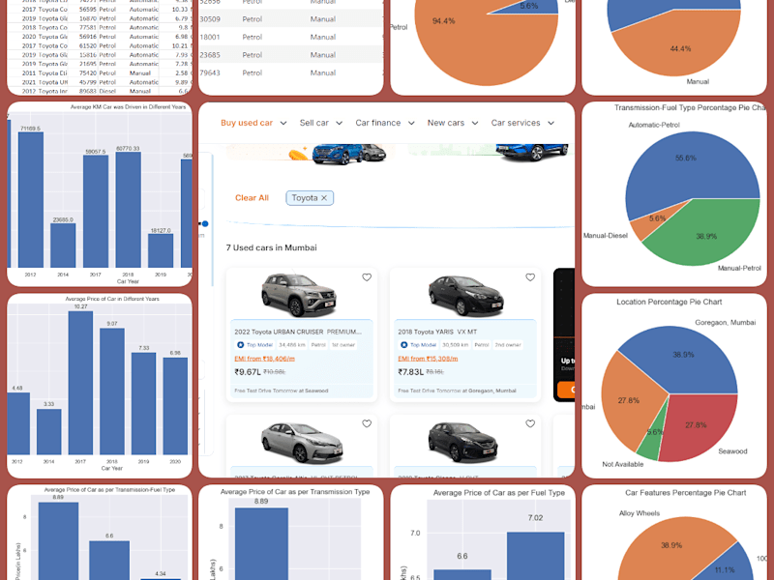Image resolution: width=774 pixels, height=580 pixels.
Task: Select spreadsheet row with 75420 Petrol Manual
Action: (x=100, y=73)
